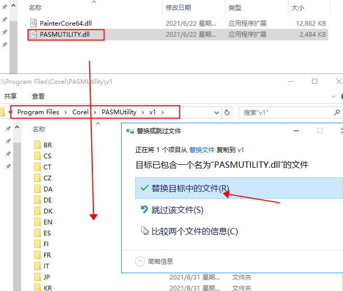The image size is (343, 291).
Task: Show previous breadcrumb locations via double chevron
Action: click(x=10, y=112)
